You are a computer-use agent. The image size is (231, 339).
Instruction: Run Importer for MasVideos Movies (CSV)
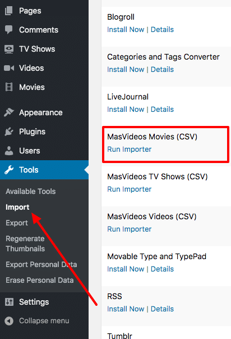(x=130, y=150)
